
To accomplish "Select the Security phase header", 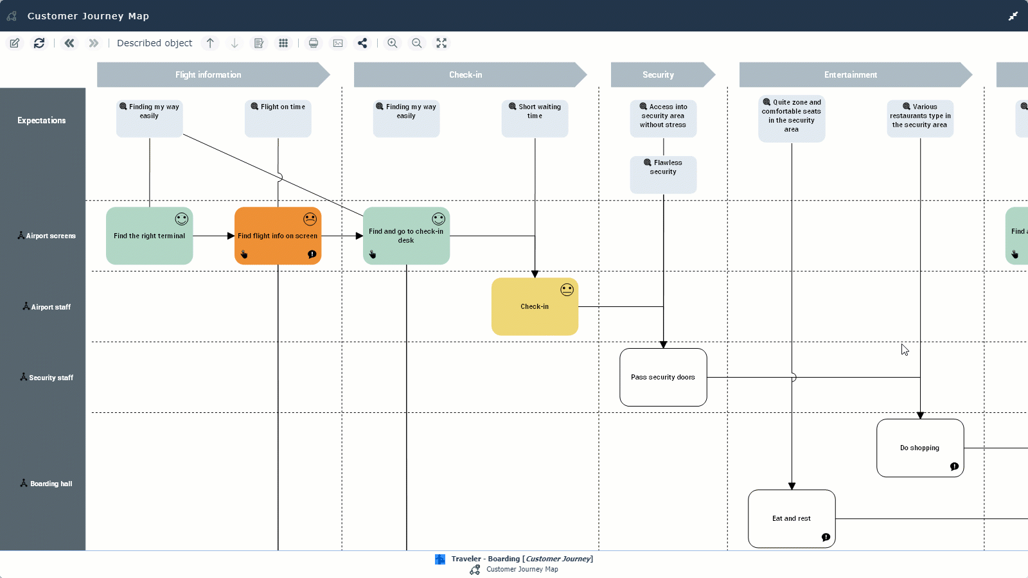I will click(663, 74).
